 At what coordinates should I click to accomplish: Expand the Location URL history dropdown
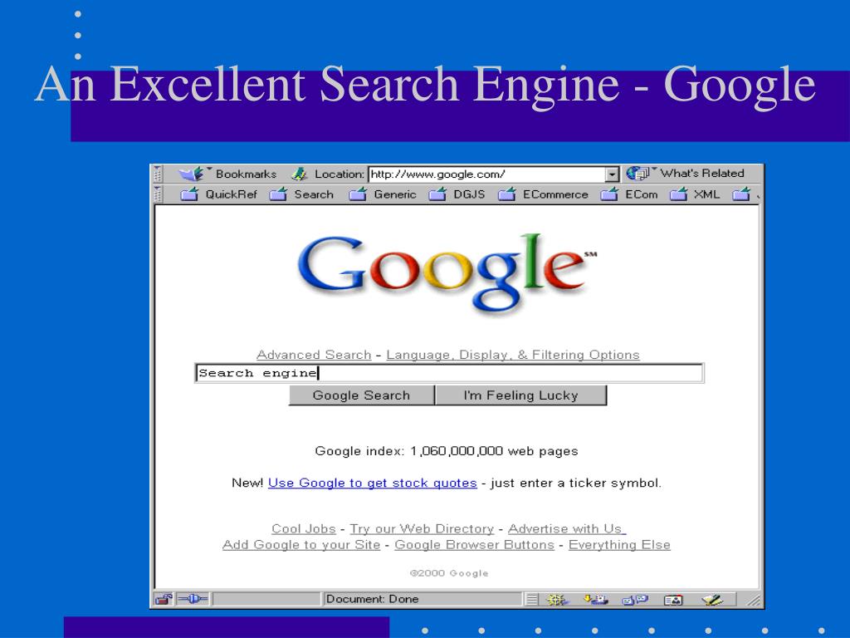point(612,174)
